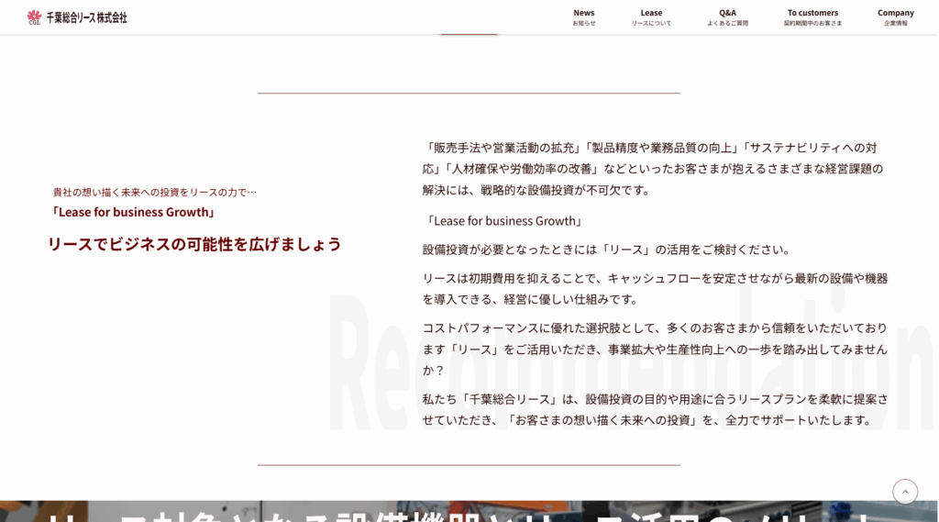Click the red 「Lease for business Growth」 subtitle

click(133, 212)
